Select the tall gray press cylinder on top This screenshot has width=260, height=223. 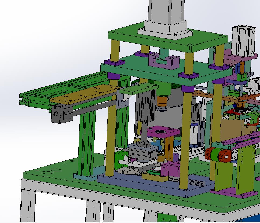click(166, 12)
